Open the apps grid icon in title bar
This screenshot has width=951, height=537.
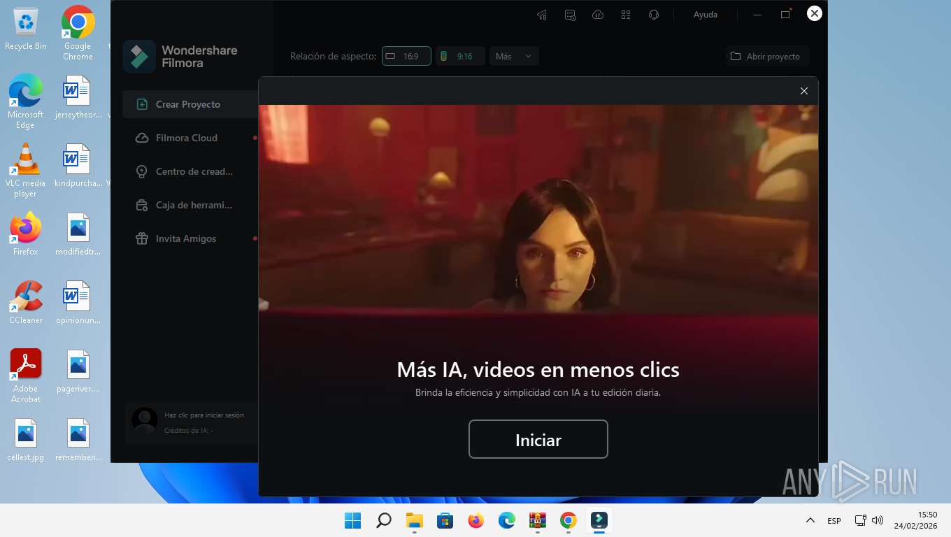pos(626,14)
